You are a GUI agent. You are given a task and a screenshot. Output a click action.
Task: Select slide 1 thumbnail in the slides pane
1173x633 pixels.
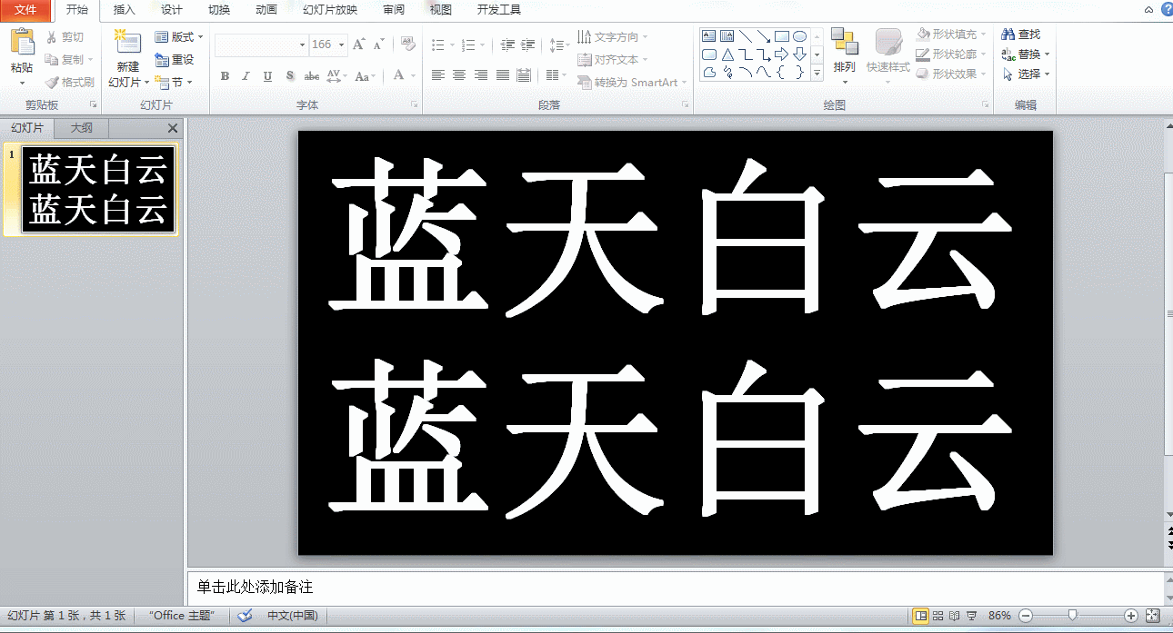click(x=95, y=189)
